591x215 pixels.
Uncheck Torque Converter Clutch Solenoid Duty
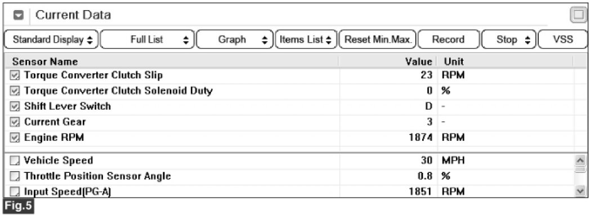pyautogui.click(x=15, y=91)
